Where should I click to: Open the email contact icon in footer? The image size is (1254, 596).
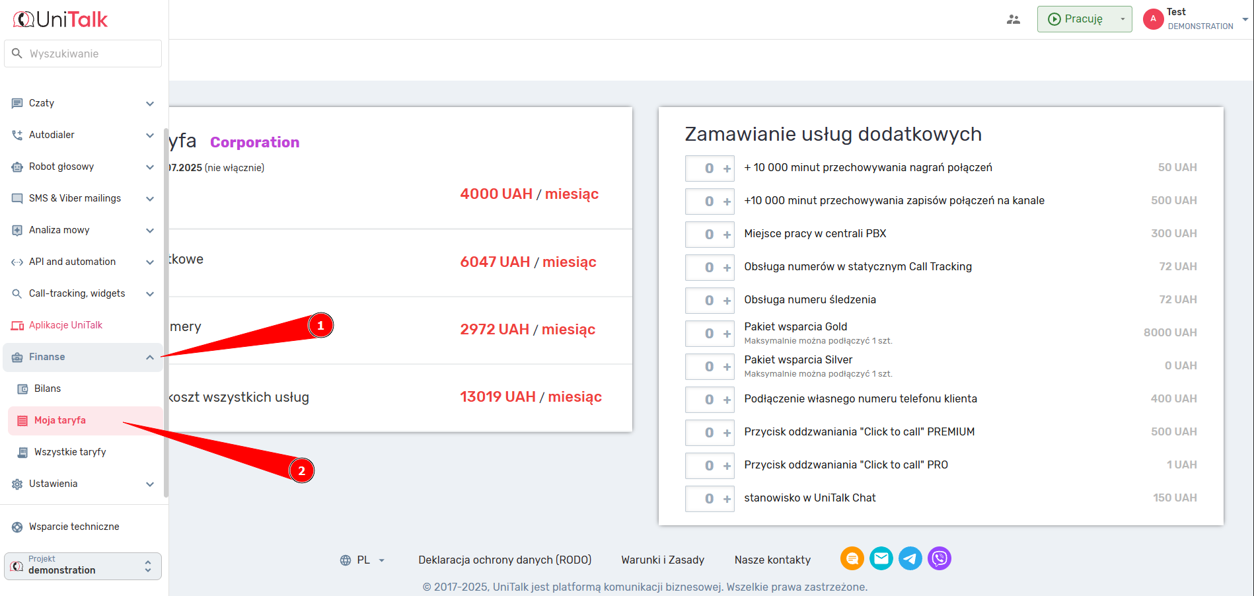pos(881,559)
